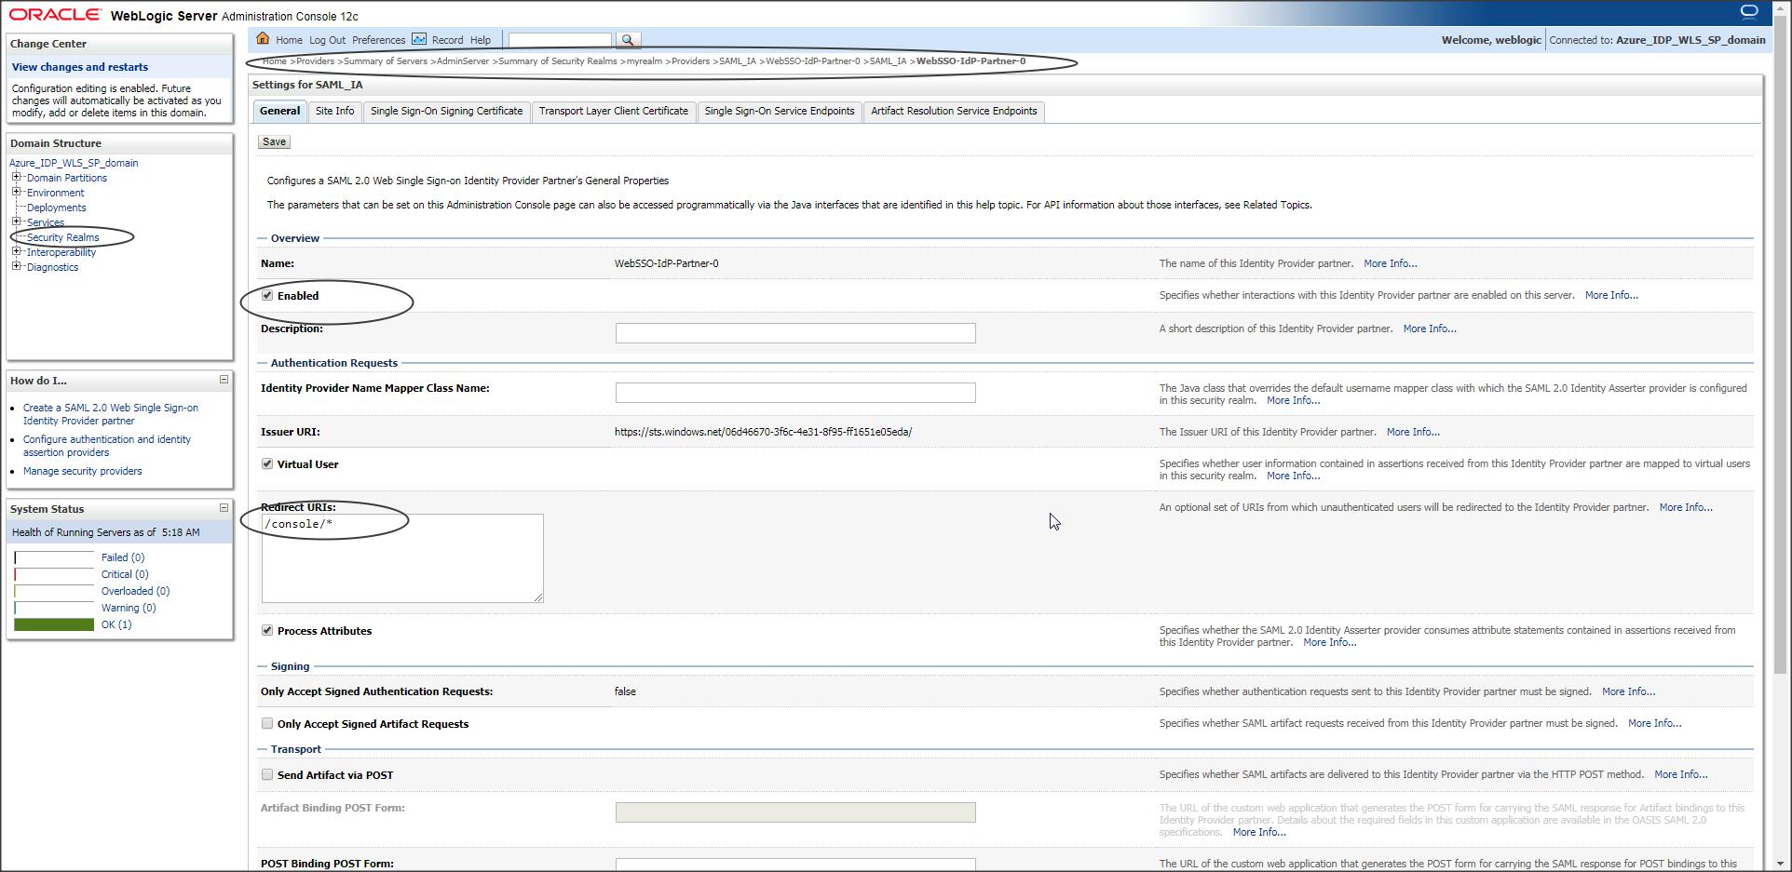Image resolution: width=1792 pixels, height=872 pixels.
Task: Click the Diagnostics tree label
Action: click(x=53, y=267)
